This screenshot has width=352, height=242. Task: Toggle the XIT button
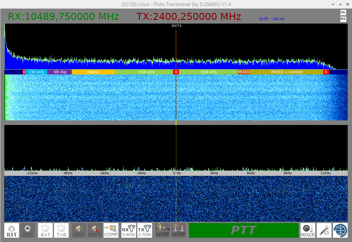click(28, 230)
